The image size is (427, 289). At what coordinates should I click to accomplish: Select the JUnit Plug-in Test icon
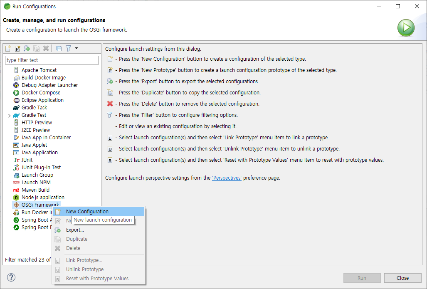(x=16, y=168)
